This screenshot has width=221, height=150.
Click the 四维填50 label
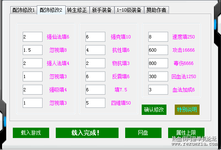click(x=121, y=103)
